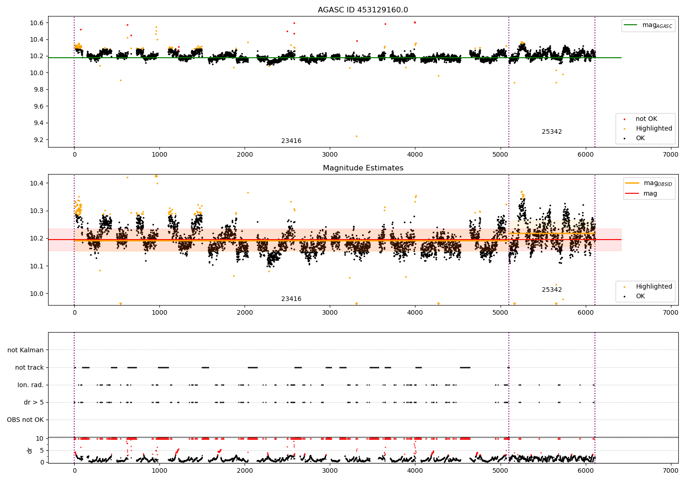Click the 'OBS not OK' axis label
Viewport: 687px width, 481px height.
coord(26,420)
